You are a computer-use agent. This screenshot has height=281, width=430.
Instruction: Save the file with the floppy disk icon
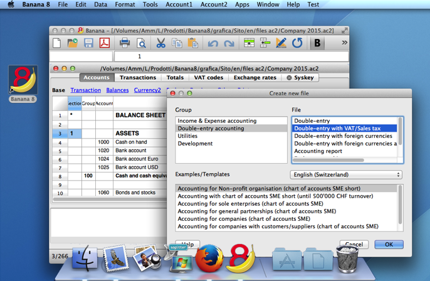click(88, 43)
